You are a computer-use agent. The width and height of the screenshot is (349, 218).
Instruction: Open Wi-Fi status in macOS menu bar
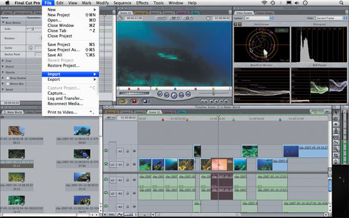[265, 3]
